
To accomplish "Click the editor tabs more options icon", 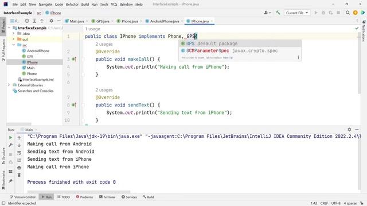I will [357, 21].
